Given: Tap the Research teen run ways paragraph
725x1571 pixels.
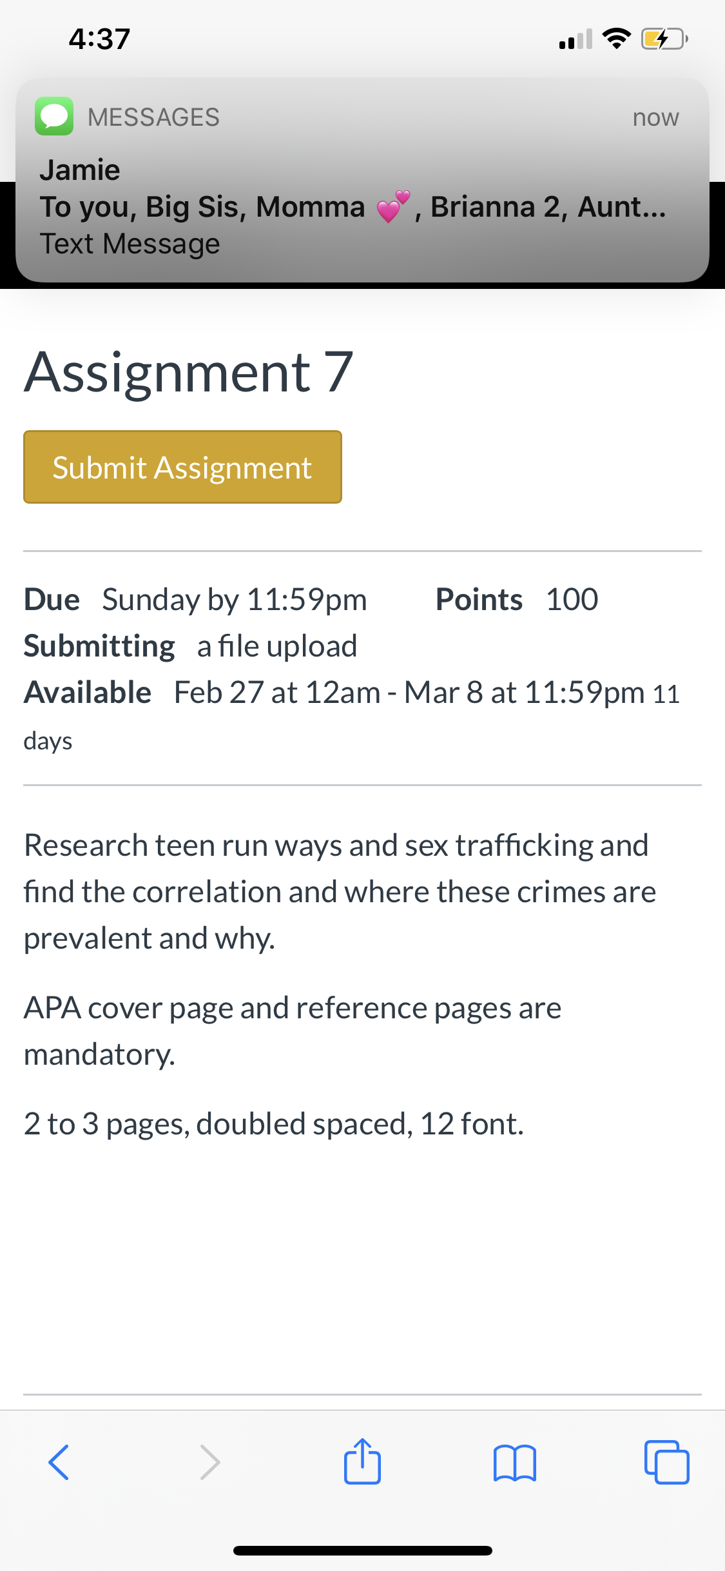Looking at the screenshot, I should [340, 892].
